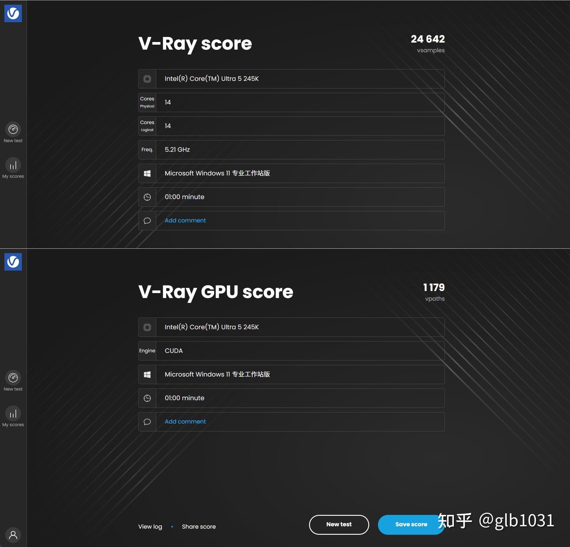Click the Add comment link top result
570x547 pixels.
tap(185, 220)
